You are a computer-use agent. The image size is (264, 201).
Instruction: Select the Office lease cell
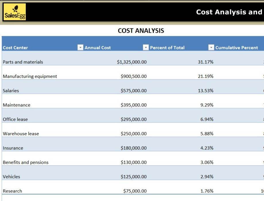coord(15,119)
